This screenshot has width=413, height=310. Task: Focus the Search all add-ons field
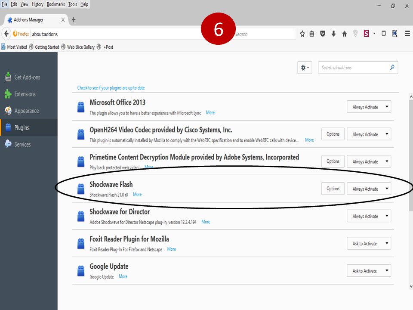click(x=358, y=68)
